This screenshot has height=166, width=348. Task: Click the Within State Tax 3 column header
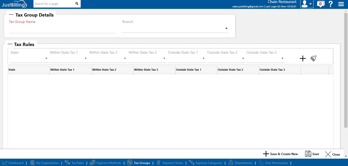154,70
